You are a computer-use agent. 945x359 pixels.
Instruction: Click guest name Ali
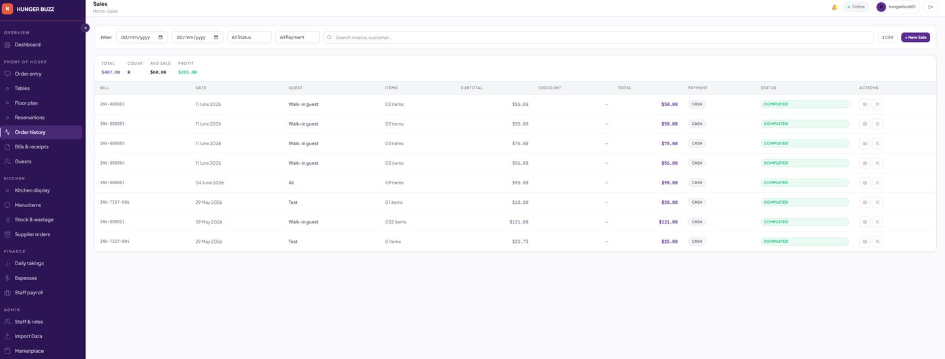pos(291,183)
